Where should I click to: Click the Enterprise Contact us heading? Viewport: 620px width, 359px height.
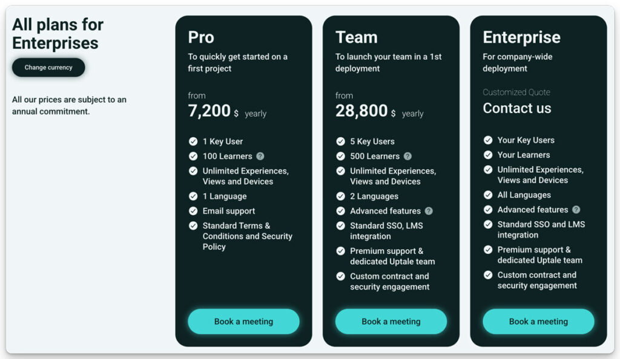point(517,108)
